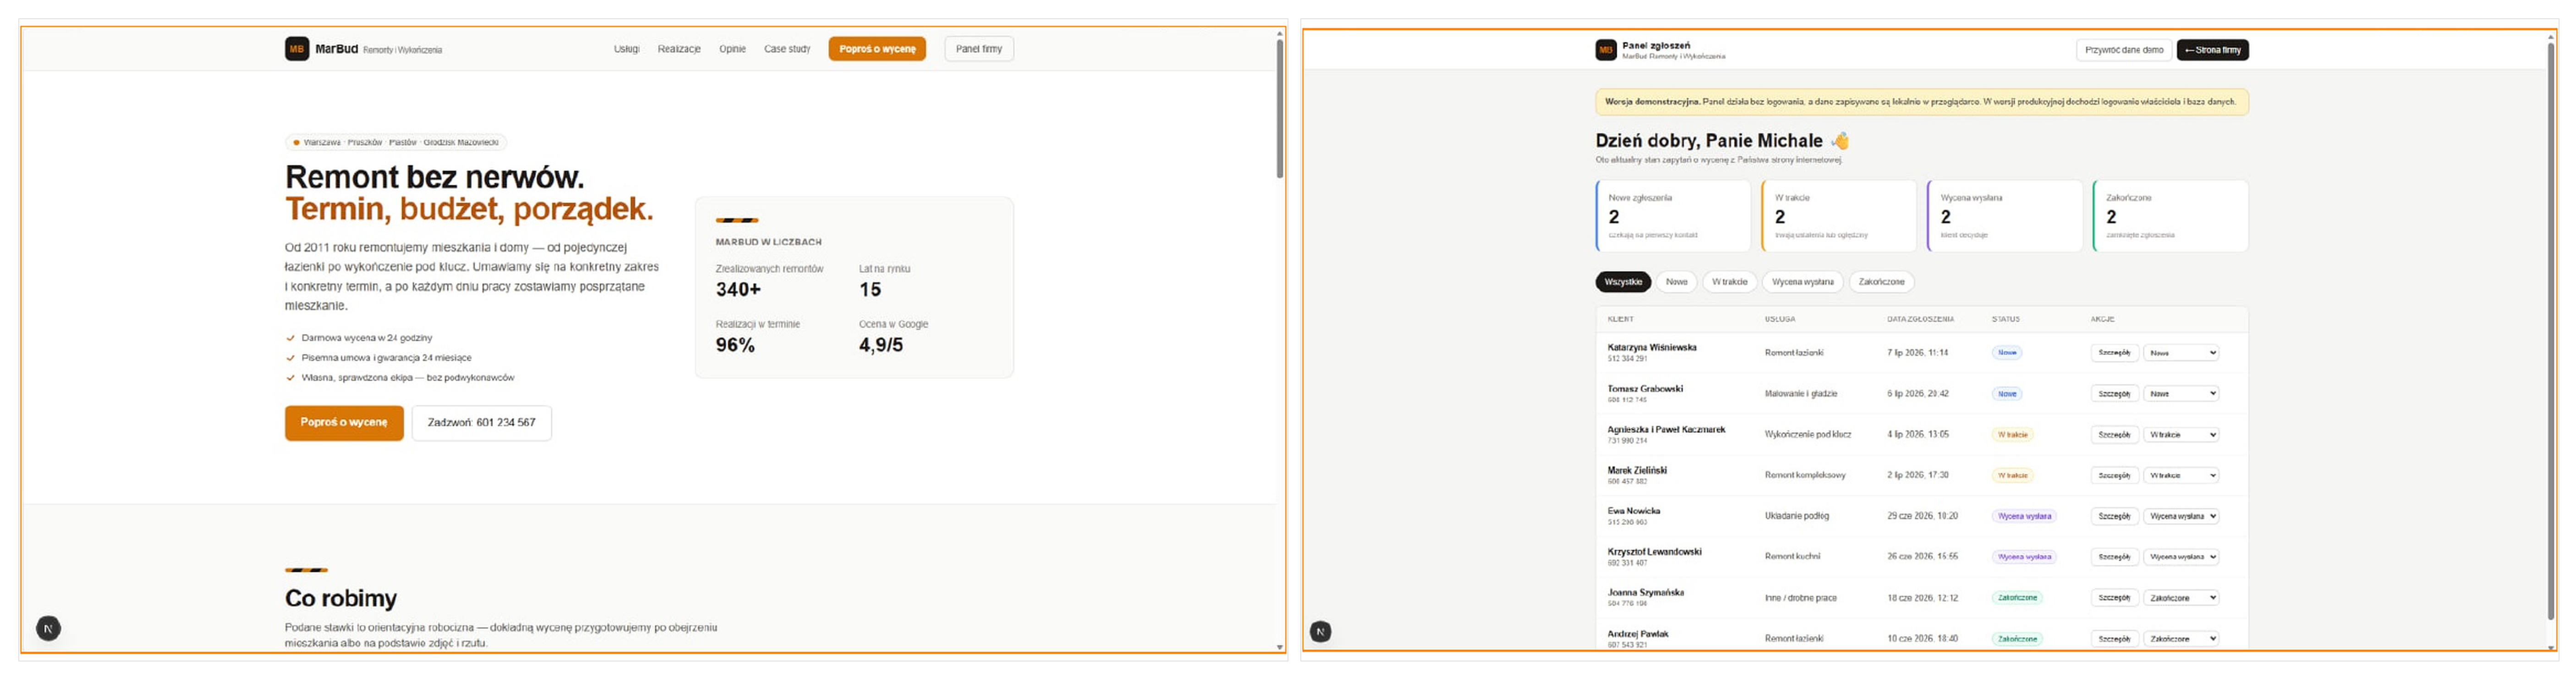Click the Data zgłoszenia column header
This screenshot has height=678, width=2576.
1920,319
